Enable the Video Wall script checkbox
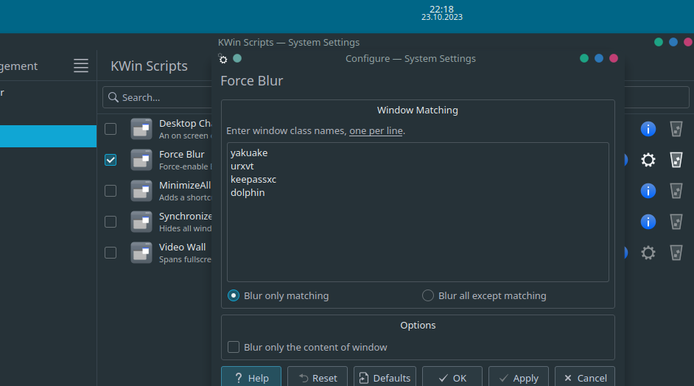 (x=111, y=253)
